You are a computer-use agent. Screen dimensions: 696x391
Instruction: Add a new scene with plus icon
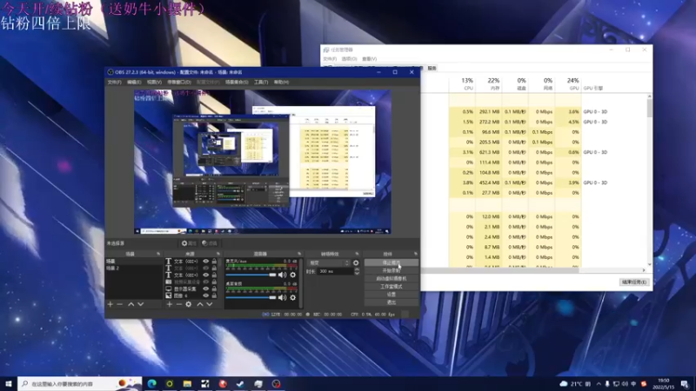pos(110,304)
